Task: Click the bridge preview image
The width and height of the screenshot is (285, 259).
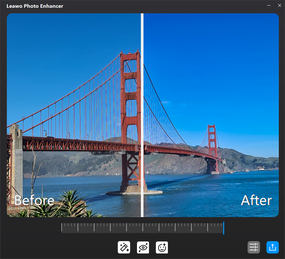Action: click(x=143, y=115)
